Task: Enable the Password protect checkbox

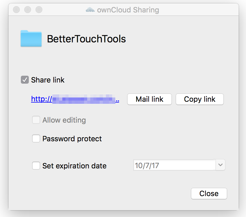Action: [36, 138]
